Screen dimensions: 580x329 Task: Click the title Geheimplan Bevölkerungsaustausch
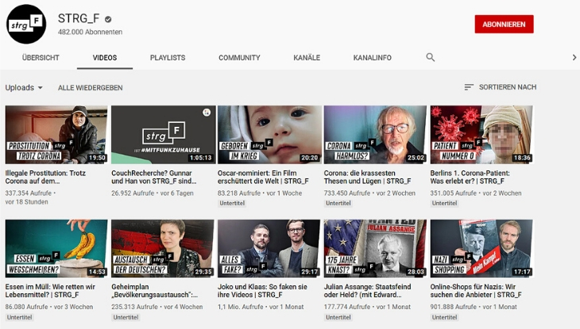coord(155,291)
